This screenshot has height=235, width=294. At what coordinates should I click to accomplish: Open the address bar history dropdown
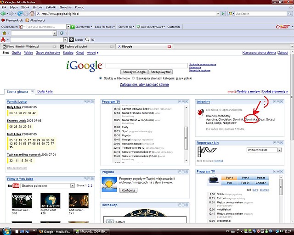click(x=218, y=13)
